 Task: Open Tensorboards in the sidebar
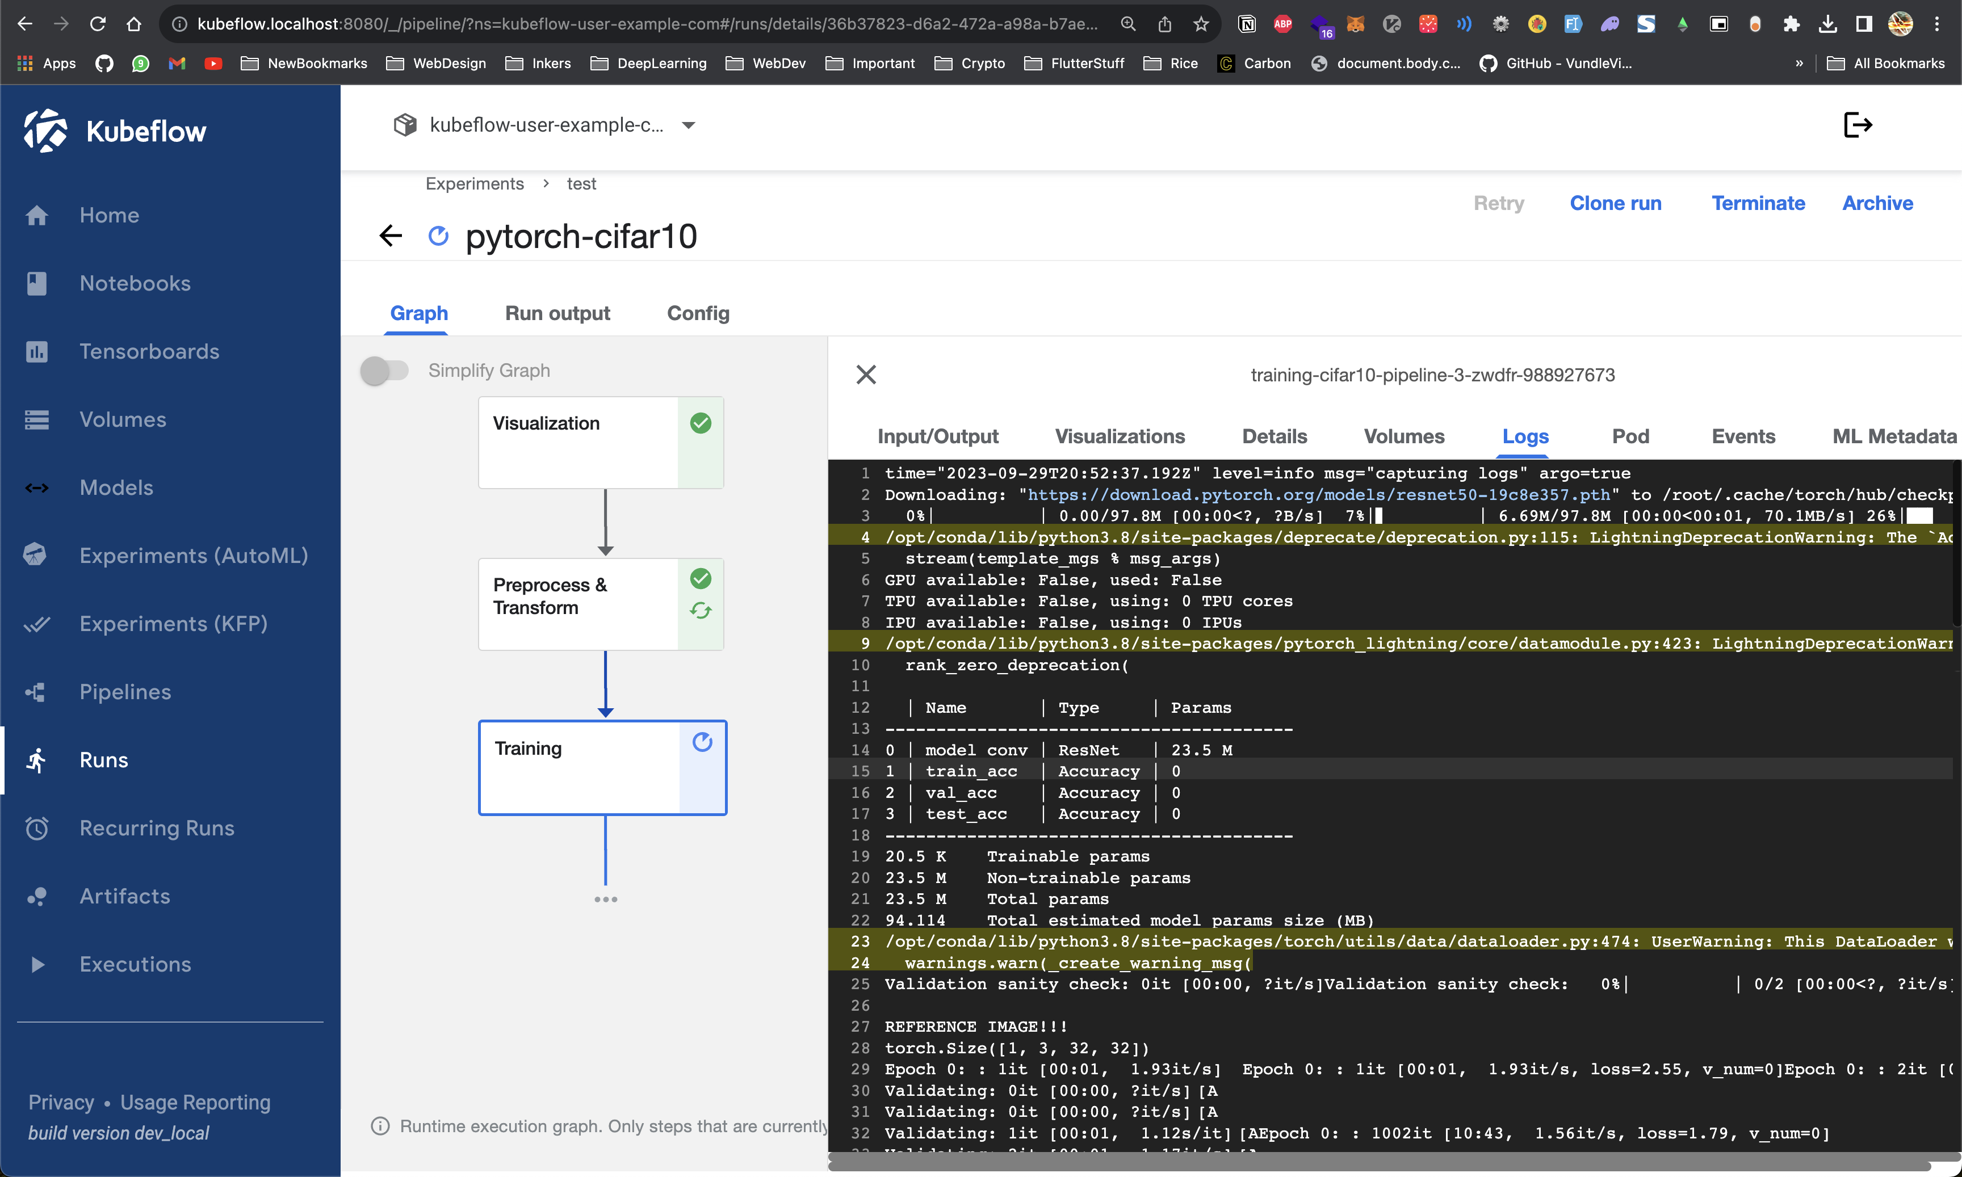pos(148,351)
